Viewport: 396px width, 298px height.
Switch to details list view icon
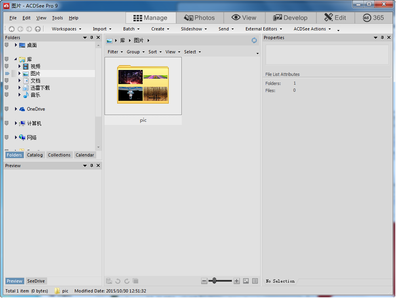pyautogui.click(x=255, y=281)
